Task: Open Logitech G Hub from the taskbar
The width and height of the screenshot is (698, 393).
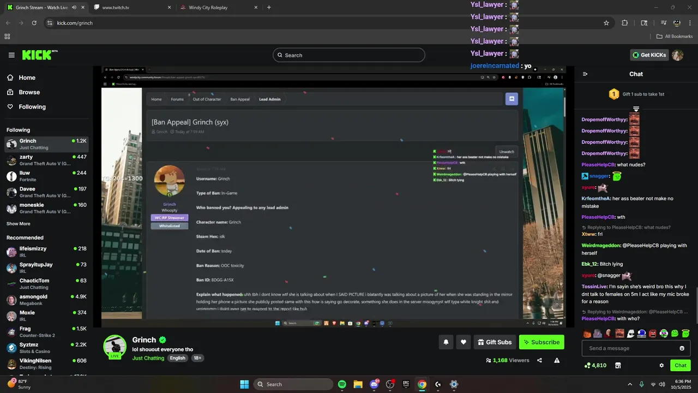Action: point(438,384)
